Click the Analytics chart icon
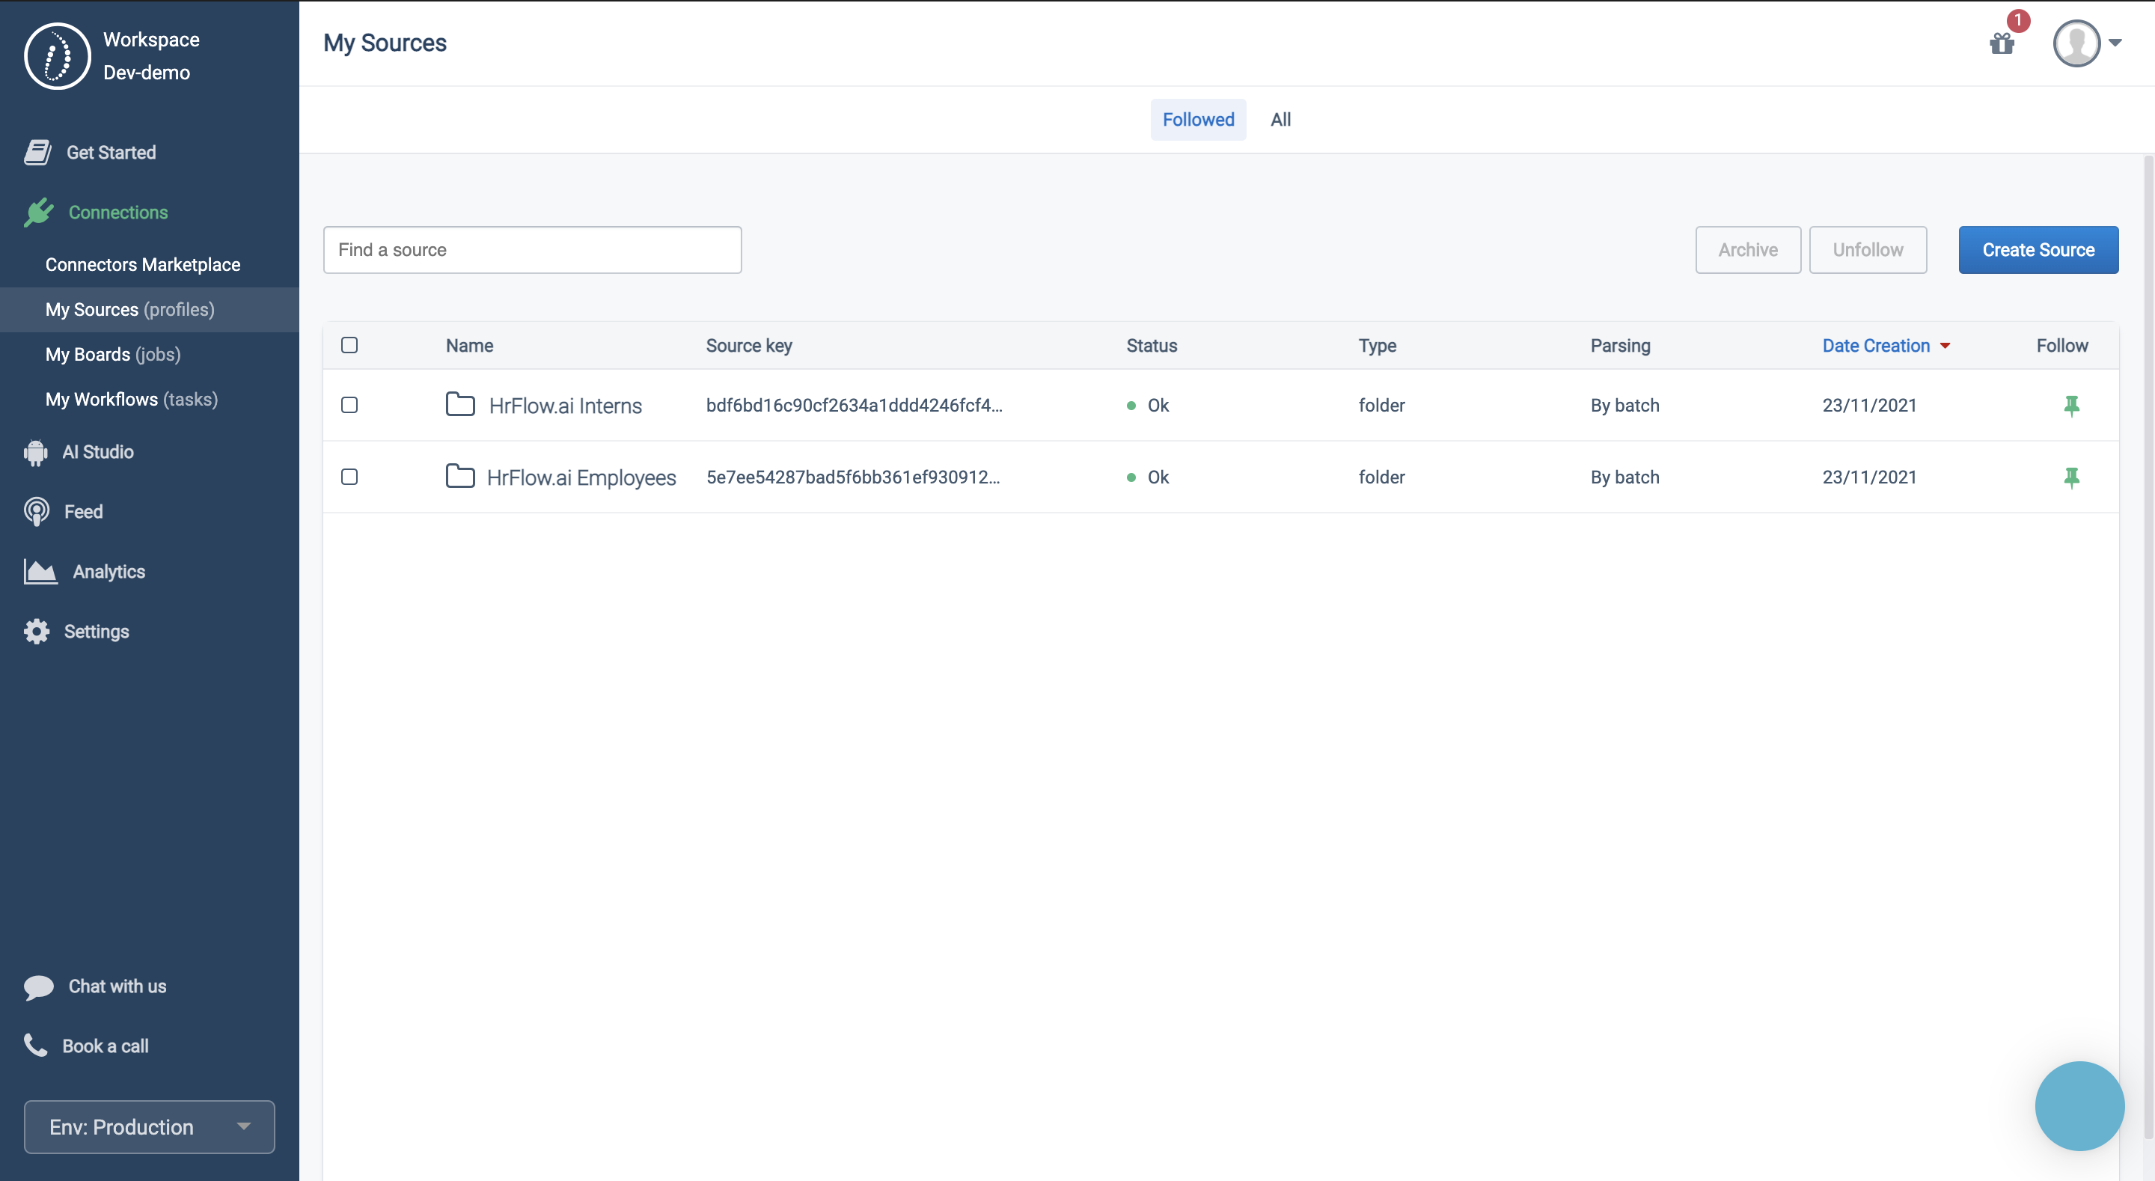This screenshot has width=2155, height=1181. coord(40,572)
